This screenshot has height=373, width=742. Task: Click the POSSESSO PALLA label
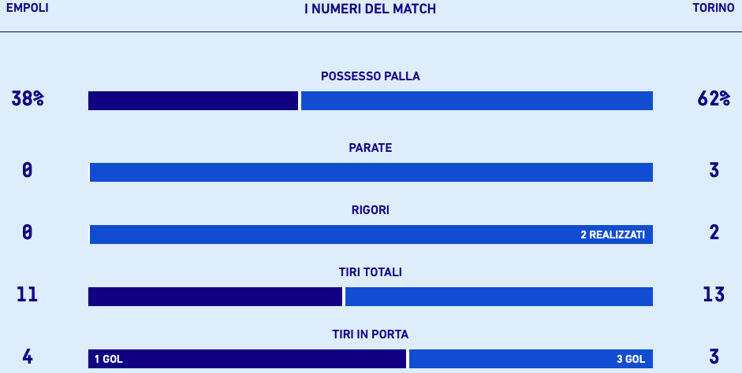click(370, 76)
